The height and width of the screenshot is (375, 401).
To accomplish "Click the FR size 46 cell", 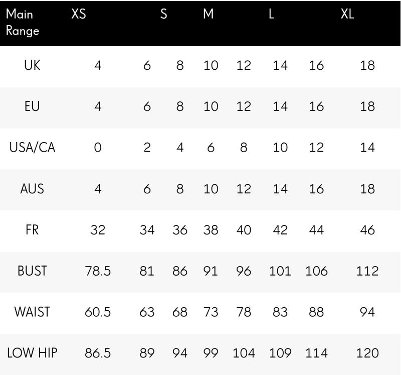I will [x=367, y=230].
